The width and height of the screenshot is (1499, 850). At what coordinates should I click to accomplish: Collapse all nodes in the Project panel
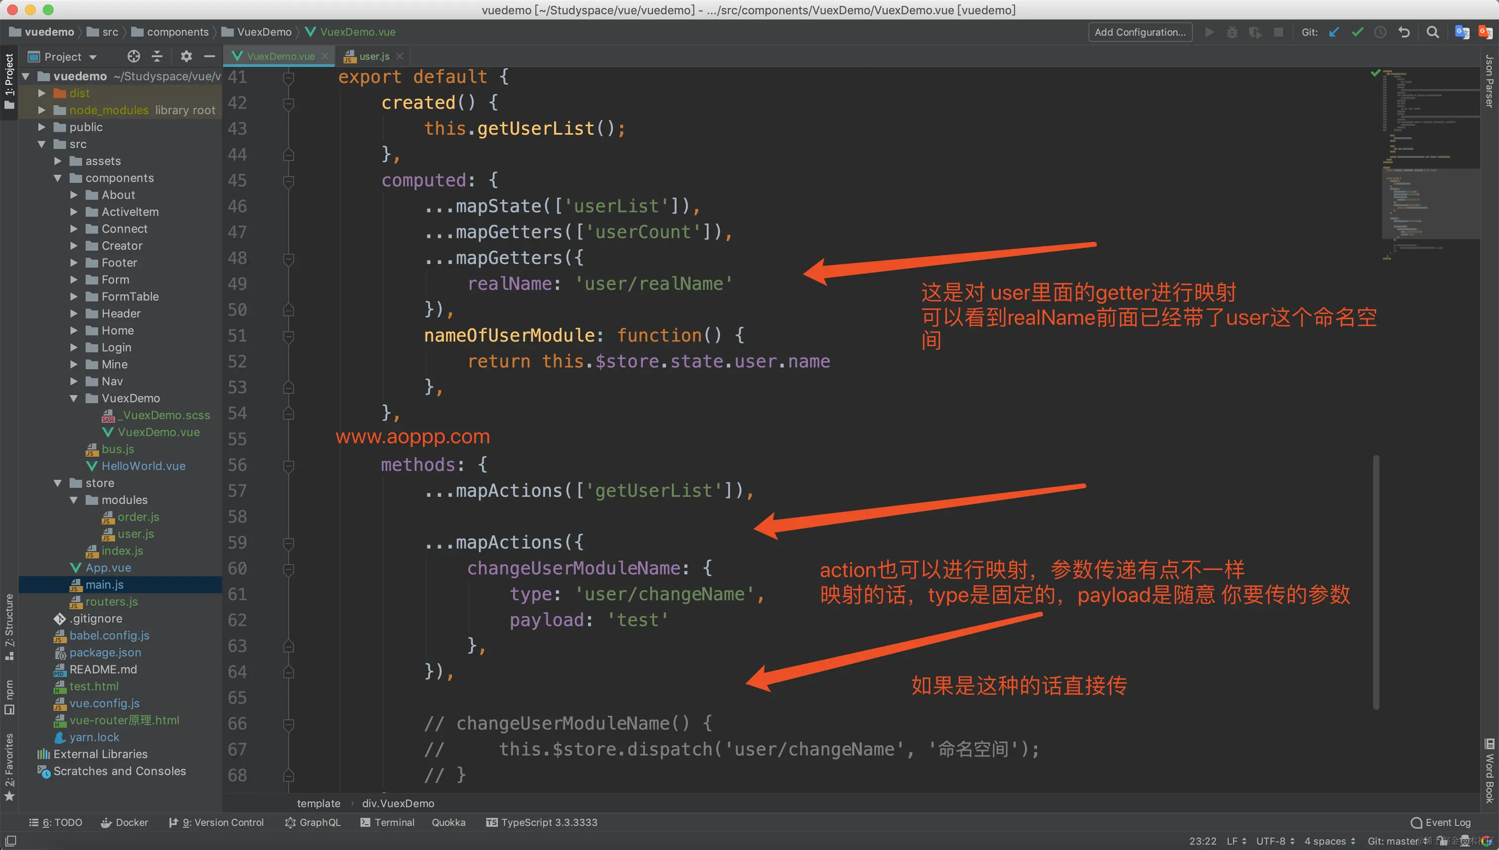157,56
